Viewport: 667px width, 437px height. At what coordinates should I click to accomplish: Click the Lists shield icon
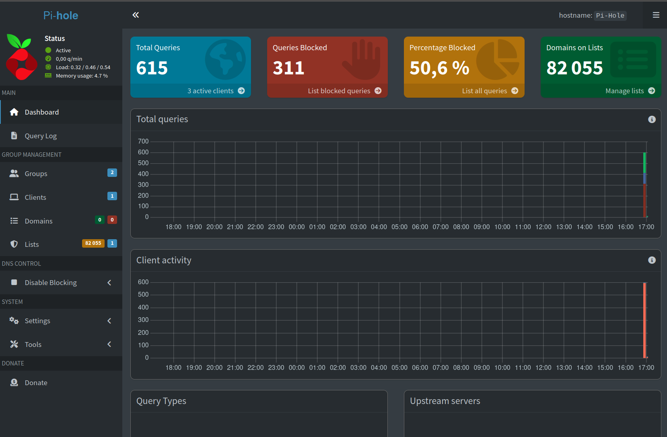[14, 244]
